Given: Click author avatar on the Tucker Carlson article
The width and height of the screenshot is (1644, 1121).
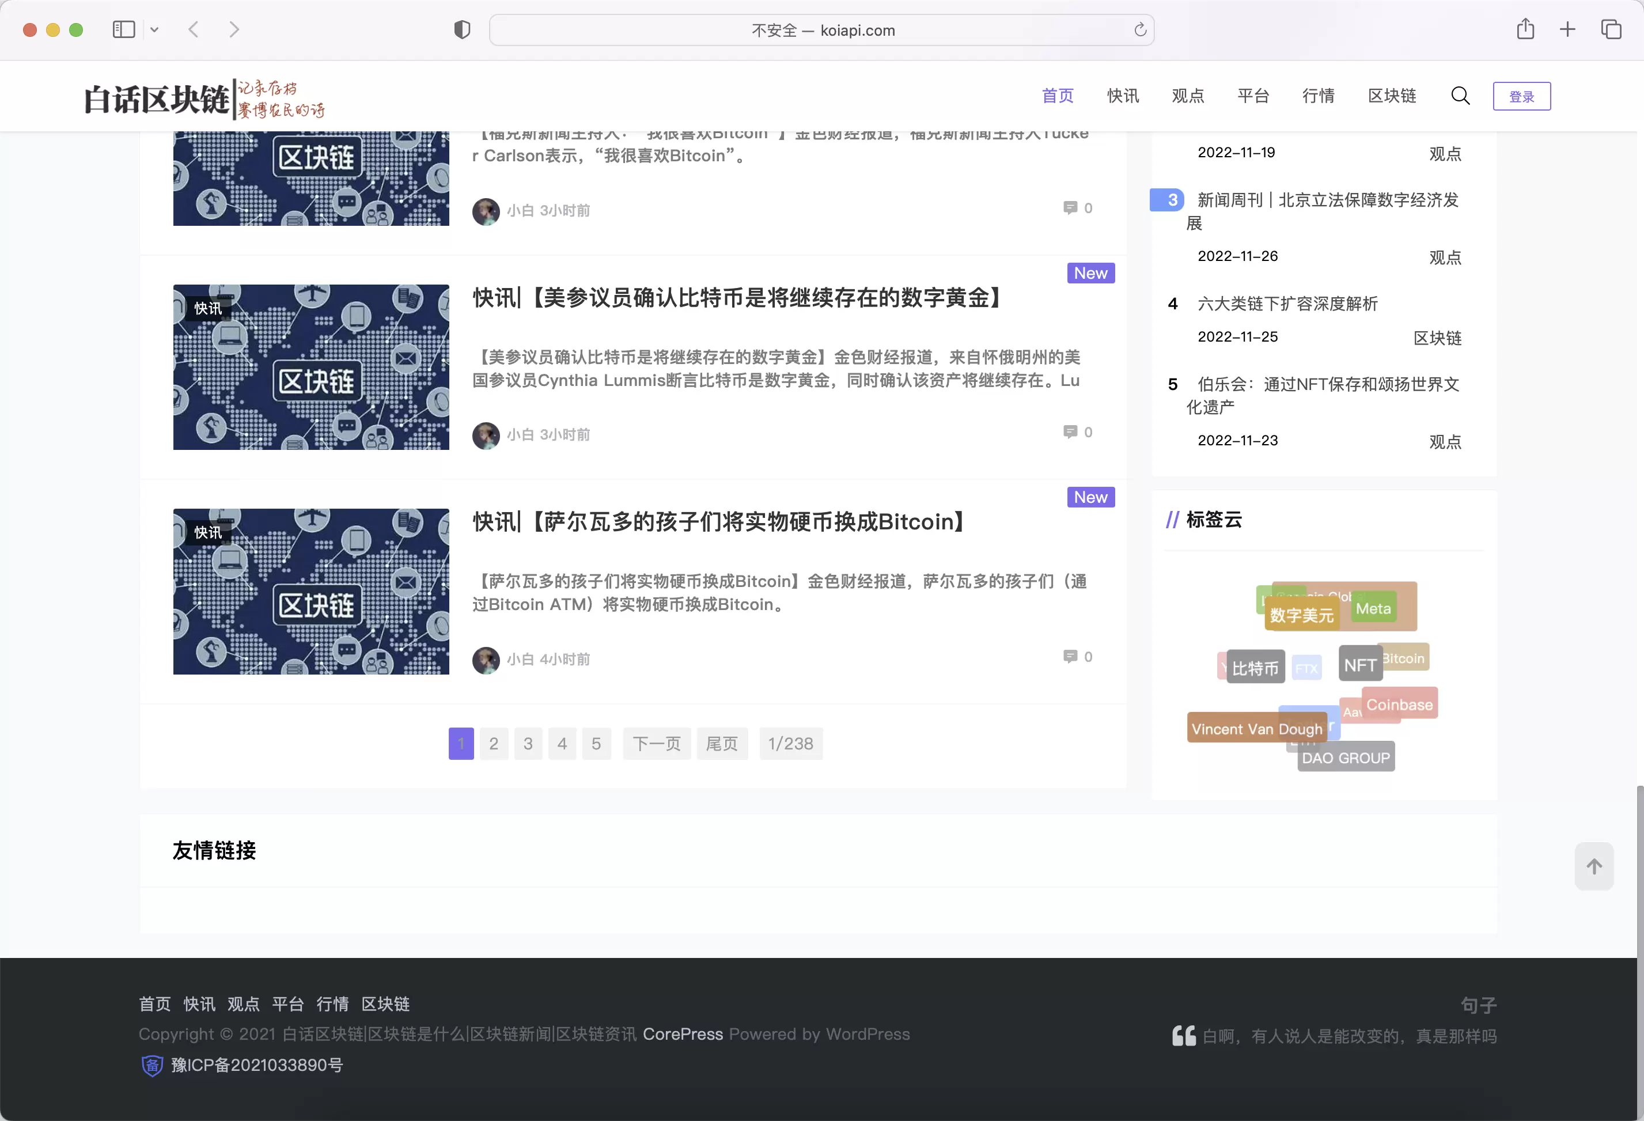Looking at the screenshot, I should point(486,211).
